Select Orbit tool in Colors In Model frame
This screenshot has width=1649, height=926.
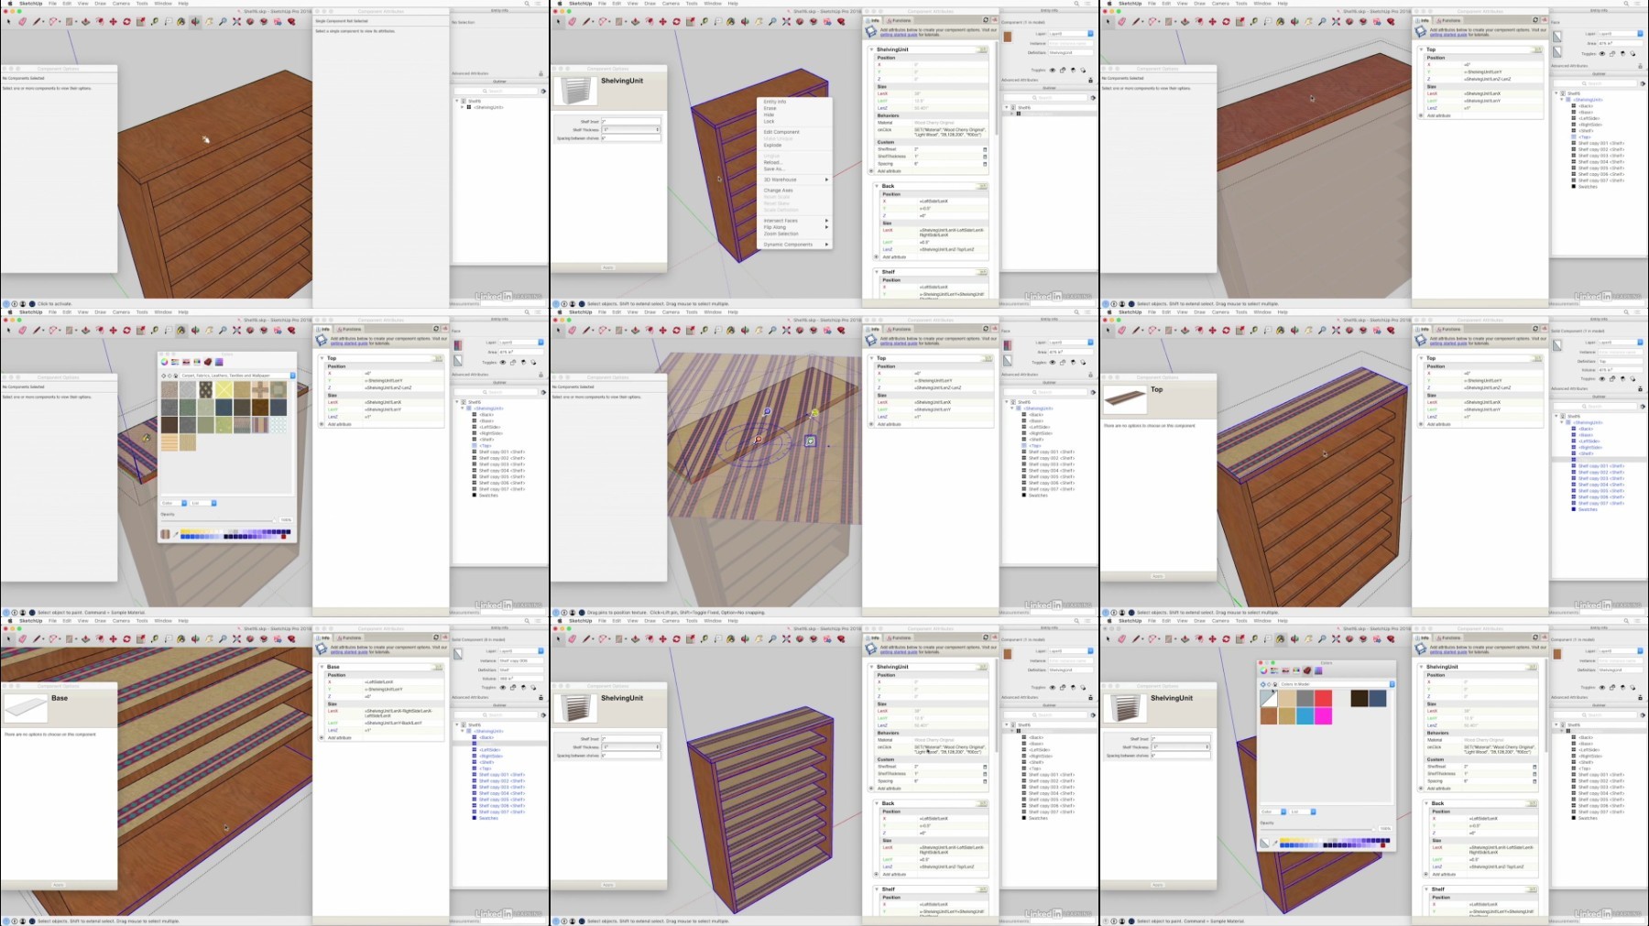[x=1294, y=638]
